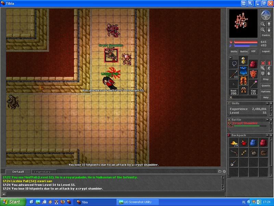Select the red shield slot
274x206 pixels.
click(253, 74)
